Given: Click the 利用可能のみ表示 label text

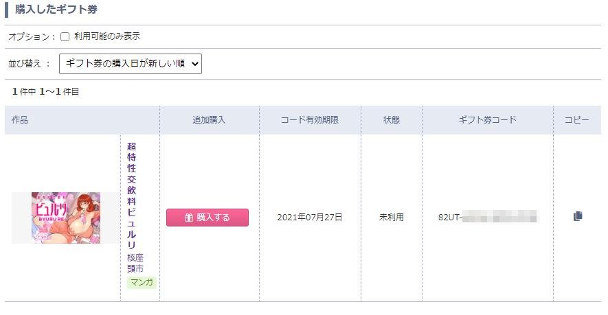Looking at the screenshot, I should 107,36.
